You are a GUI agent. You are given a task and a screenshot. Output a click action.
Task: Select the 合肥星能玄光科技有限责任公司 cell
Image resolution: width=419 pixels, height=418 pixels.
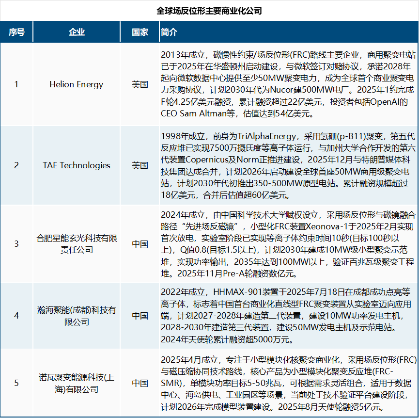[x=77, y=244]
